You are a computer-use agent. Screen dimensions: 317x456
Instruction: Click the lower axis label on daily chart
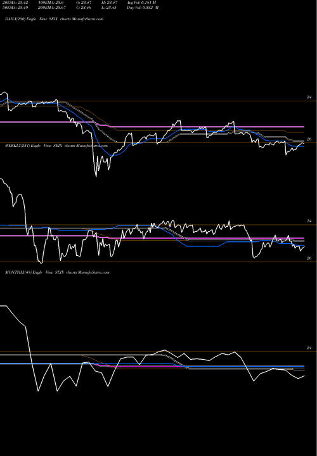pyautogui.click(x=309, y=139)
